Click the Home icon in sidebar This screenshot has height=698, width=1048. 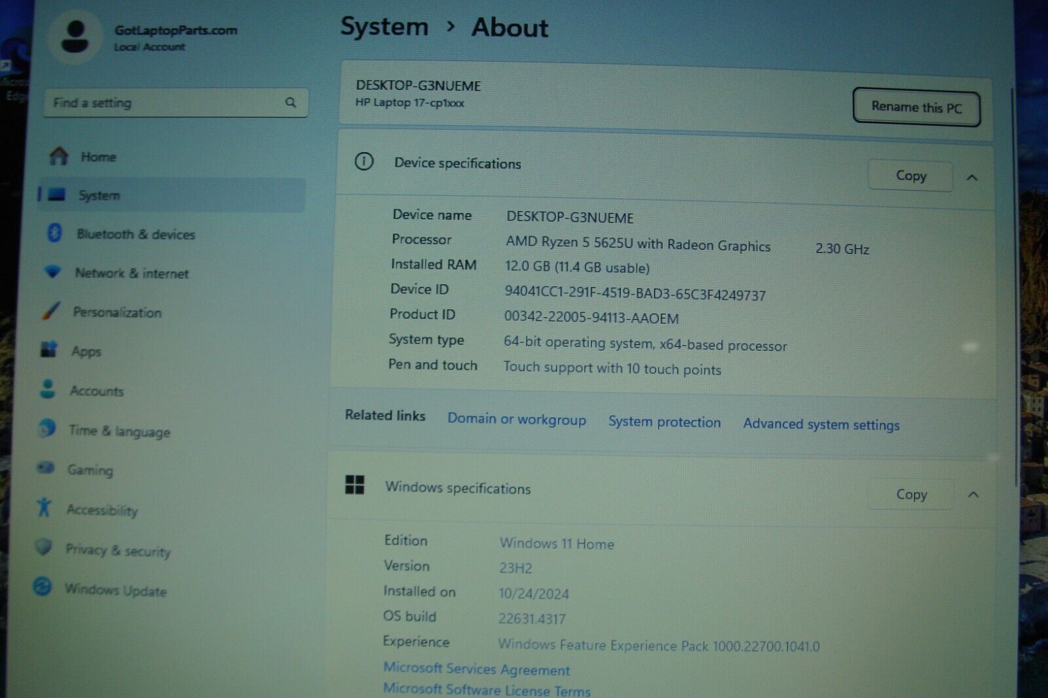pyautogui.click(x=59, y=156)
